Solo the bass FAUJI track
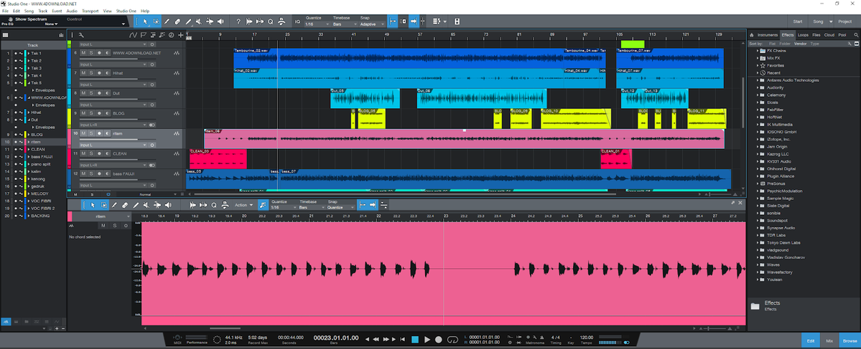This screenshot has width=861, height=349. coord(91,173)
